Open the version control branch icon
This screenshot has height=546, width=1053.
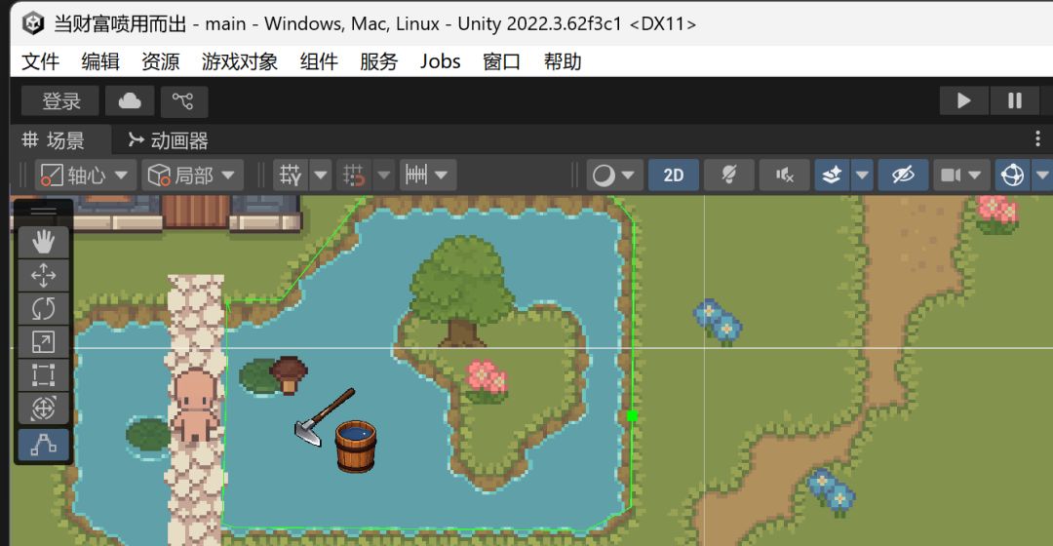coord(183,101)
